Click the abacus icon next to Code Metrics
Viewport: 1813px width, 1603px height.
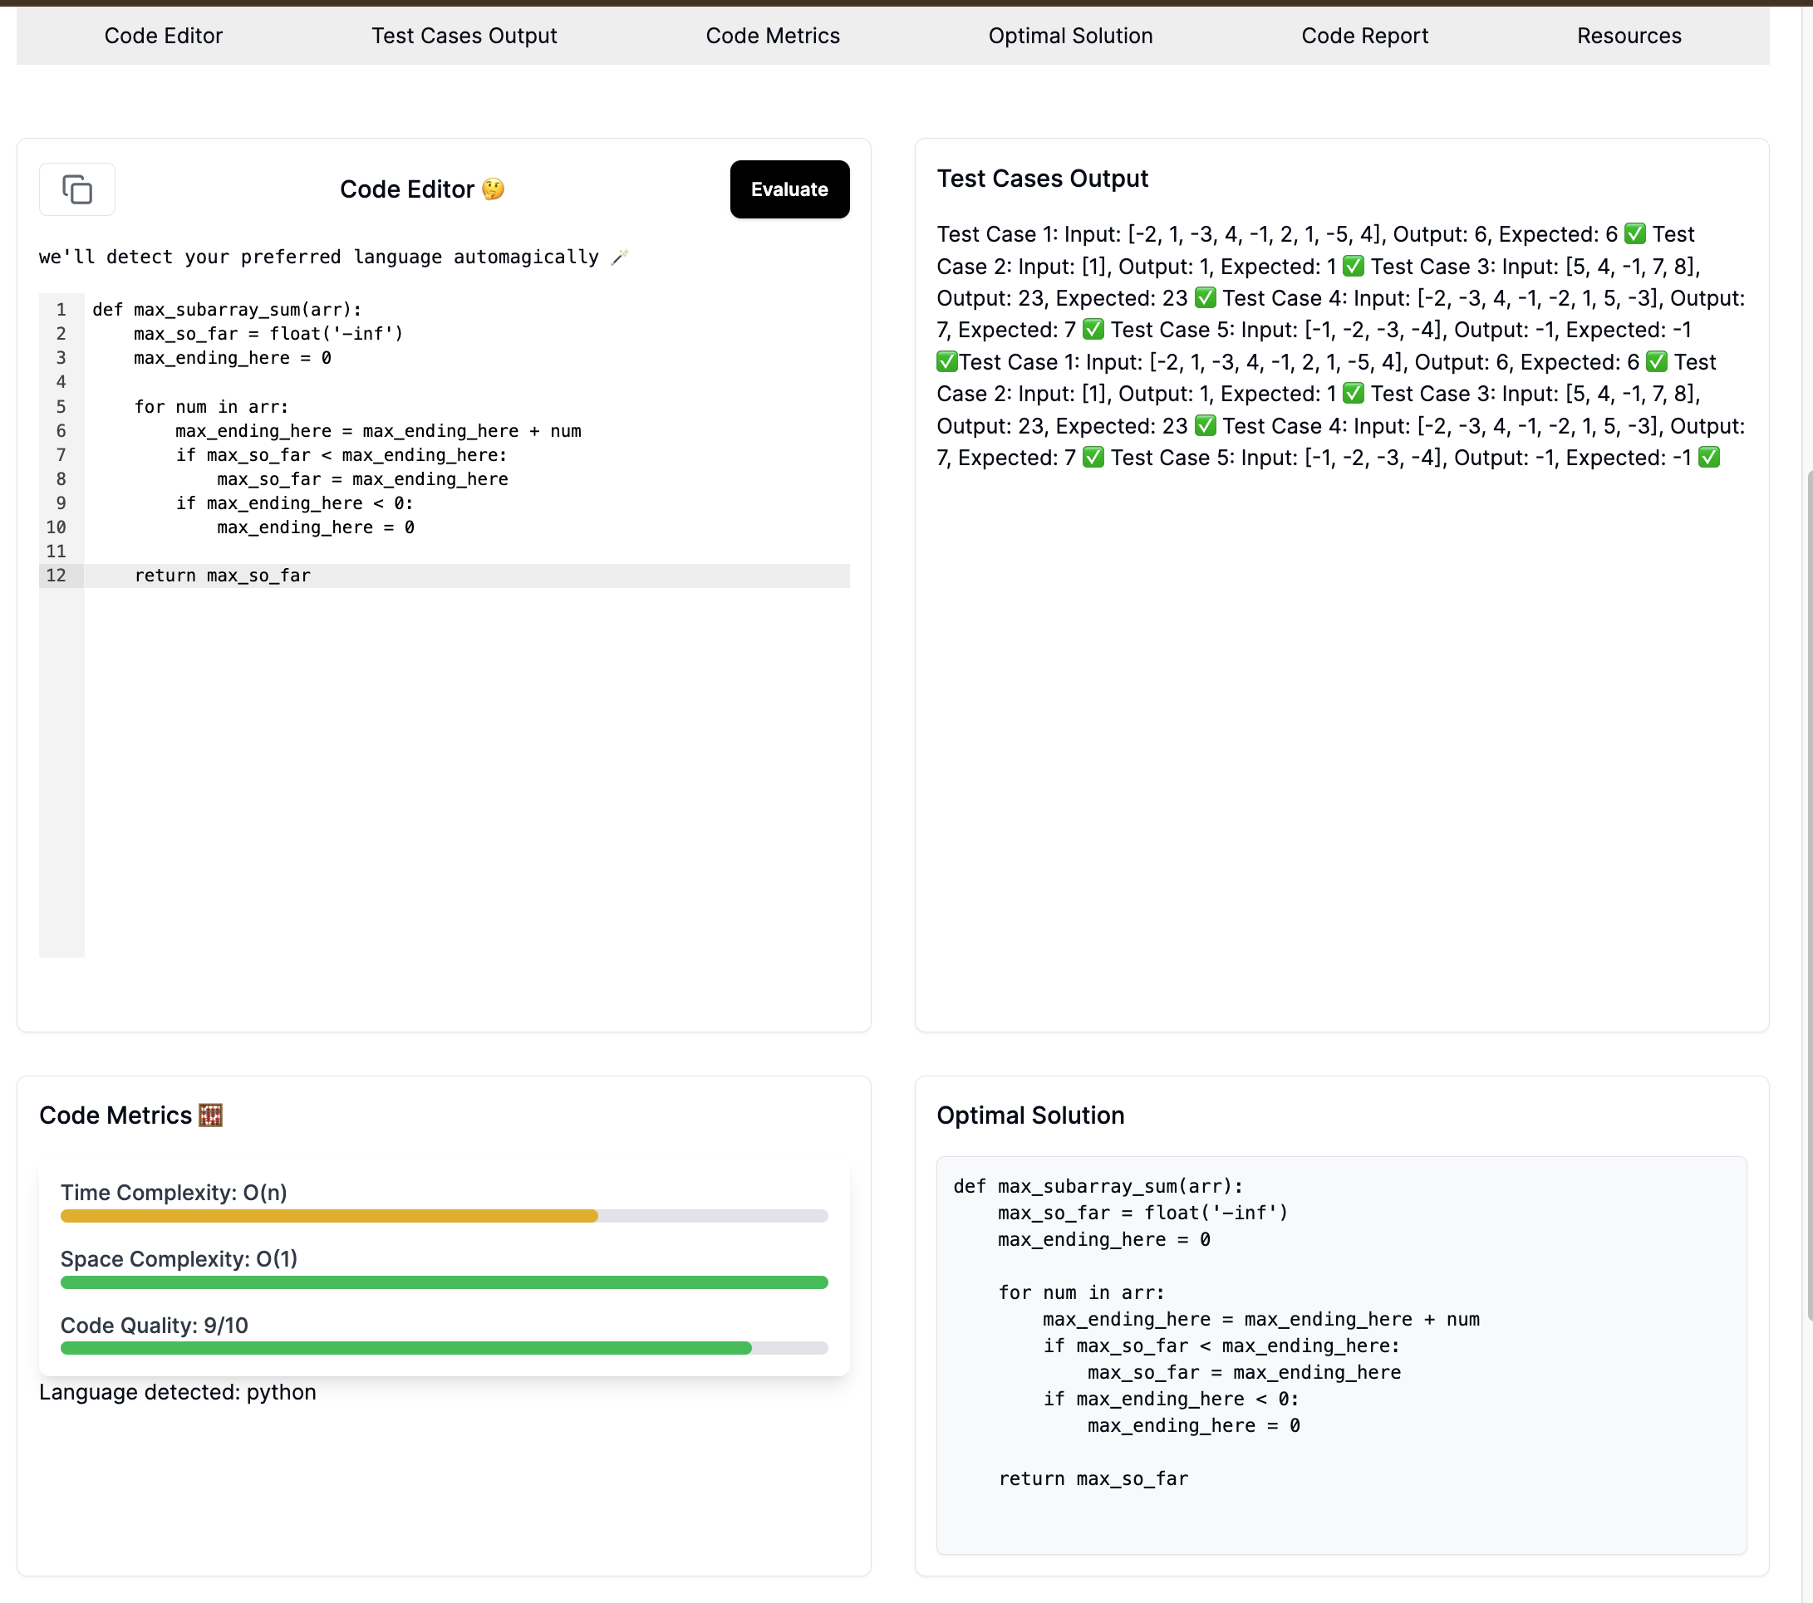click(210, 1115)
